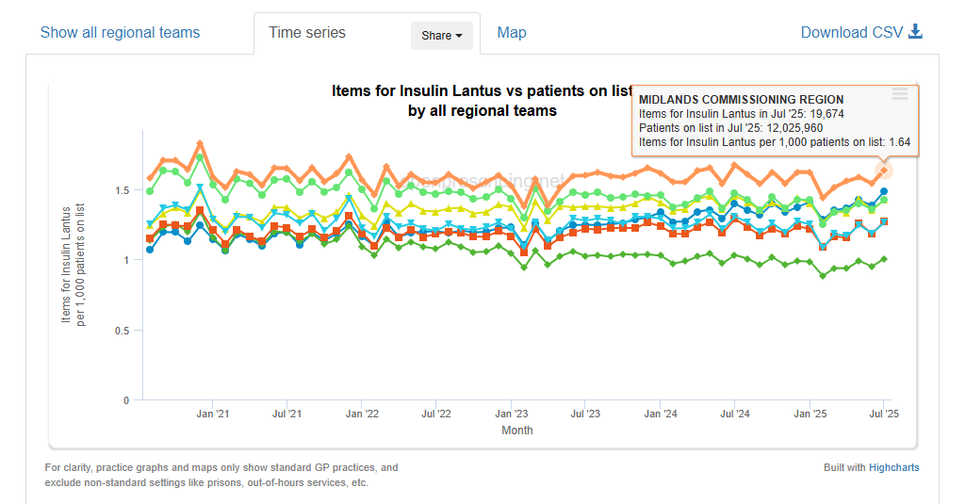Click the blue circle marker at Jul '25
966x504 pixels.
(x=884, y=191)
